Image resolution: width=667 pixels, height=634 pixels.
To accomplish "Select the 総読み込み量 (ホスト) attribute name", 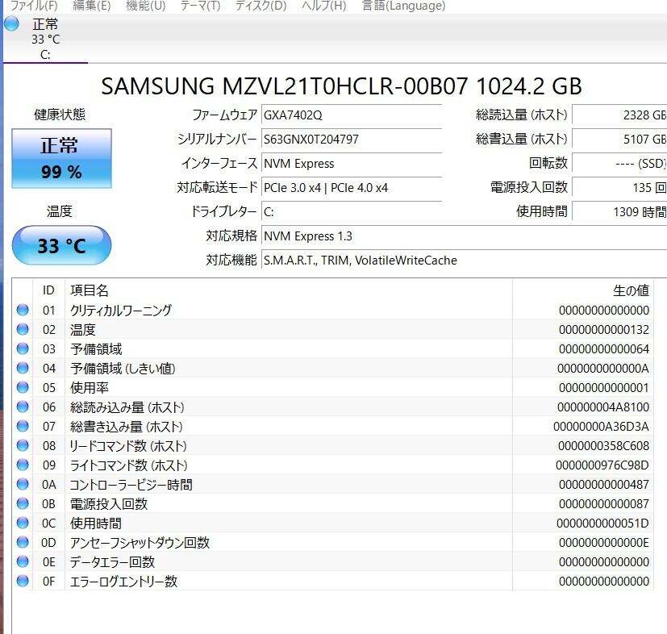I will coord(127,407).
